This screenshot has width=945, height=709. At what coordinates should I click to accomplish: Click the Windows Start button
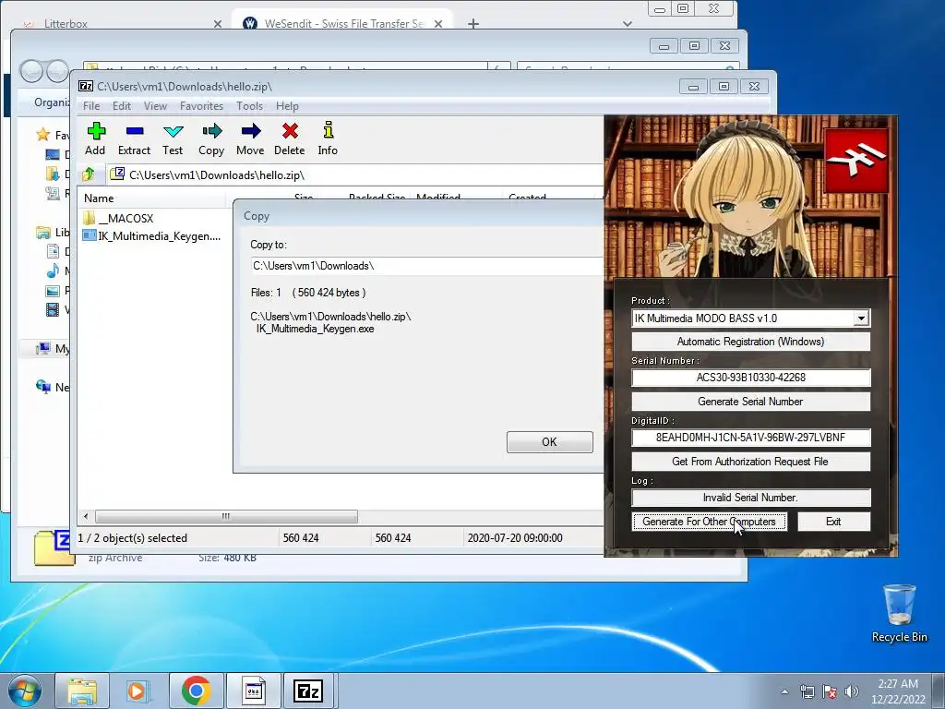[25, 691]
